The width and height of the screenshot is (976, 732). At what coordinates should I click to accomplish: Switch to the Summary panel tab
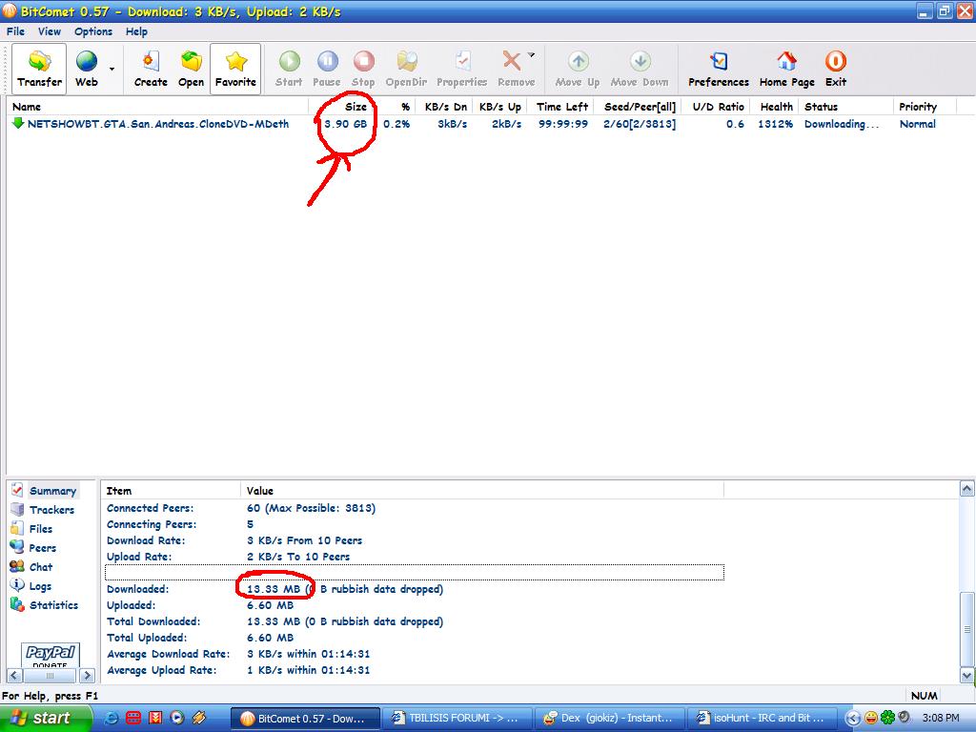[x=52, y=491]
